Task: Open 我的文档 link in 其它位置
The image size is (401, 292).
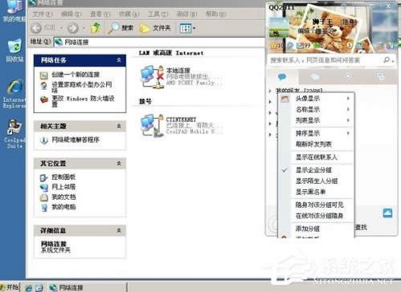Action: coord(63,197)
